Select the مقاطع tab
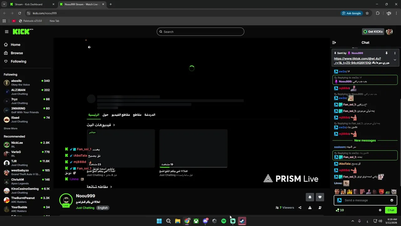The height and width of the screenshot is (226, 401). tap(137, 115)
